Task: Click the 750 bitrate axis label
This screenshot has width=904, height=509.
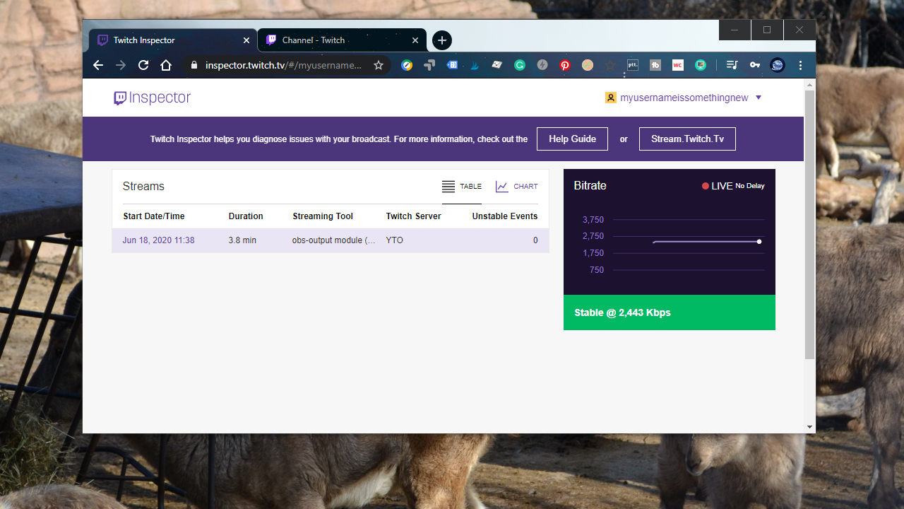Action: coord(597,270)
